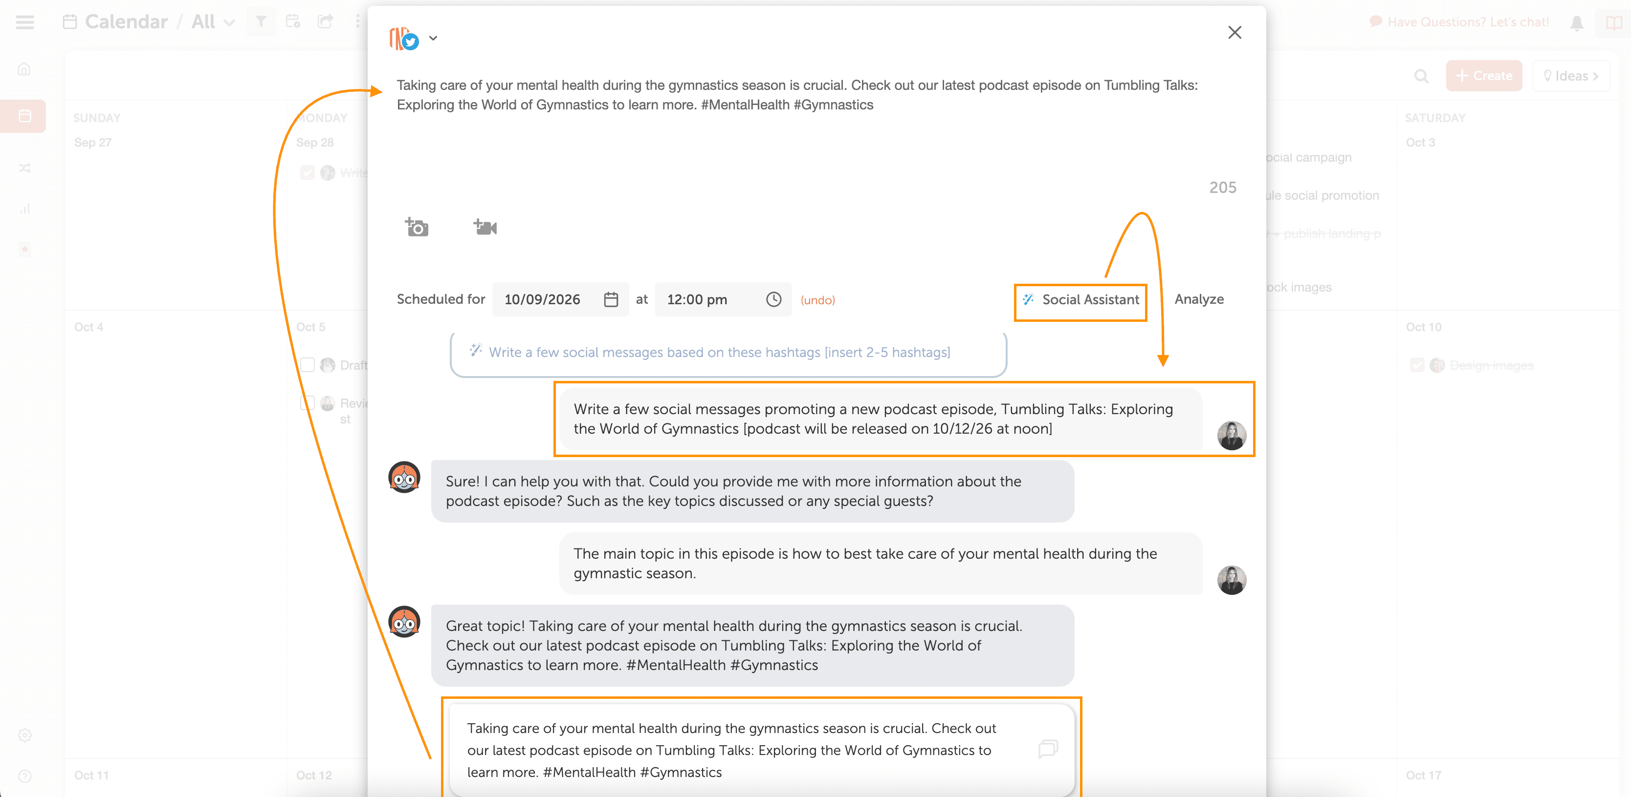The height and width of the screenshot is (797, 1631).
Task: Click the hashtag prompt suggestion field
Action: [728, 352]
